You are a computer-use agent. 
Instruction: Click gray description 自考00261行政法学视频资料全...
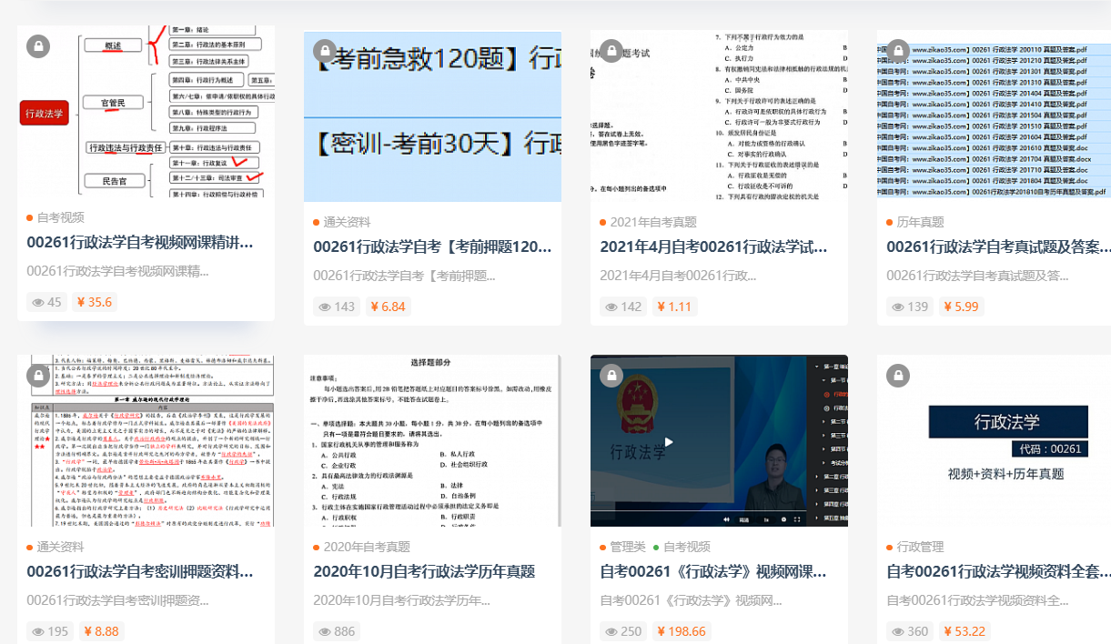(x=977, y=600)
